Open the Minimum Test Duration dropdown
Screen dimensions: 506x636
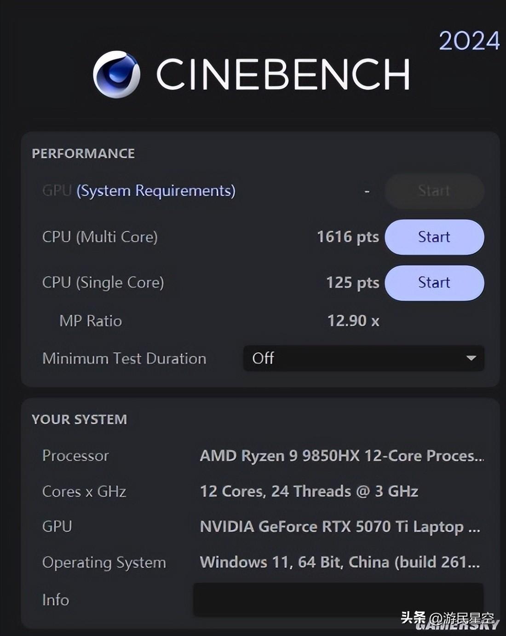(363, 358)
